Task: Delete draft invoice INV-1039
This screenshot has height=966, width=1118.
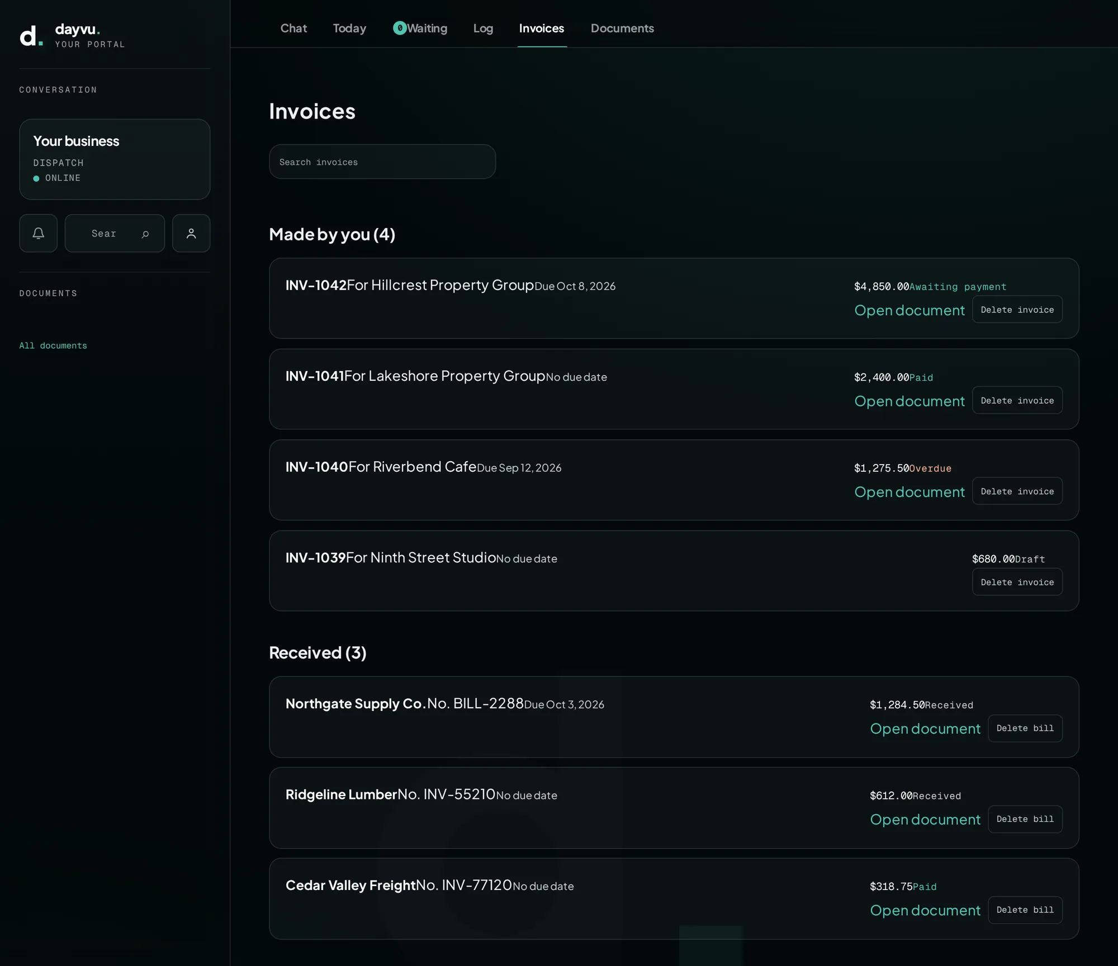Action: 1017,582
